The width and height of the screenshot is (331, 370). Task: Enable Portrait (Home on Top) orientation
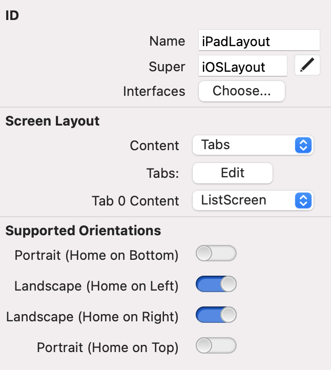216,346
